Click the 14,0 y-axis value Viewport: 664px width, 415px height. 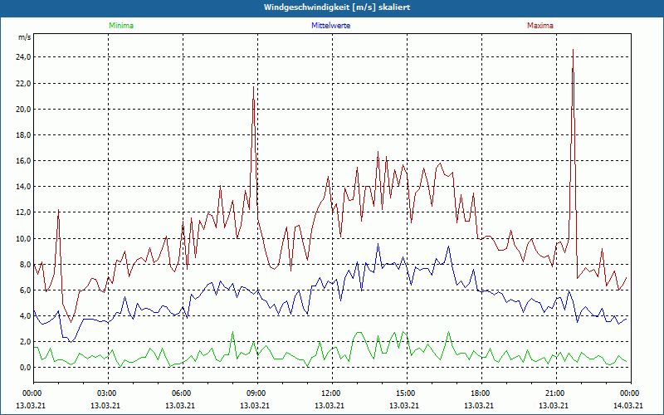point(24,187)
